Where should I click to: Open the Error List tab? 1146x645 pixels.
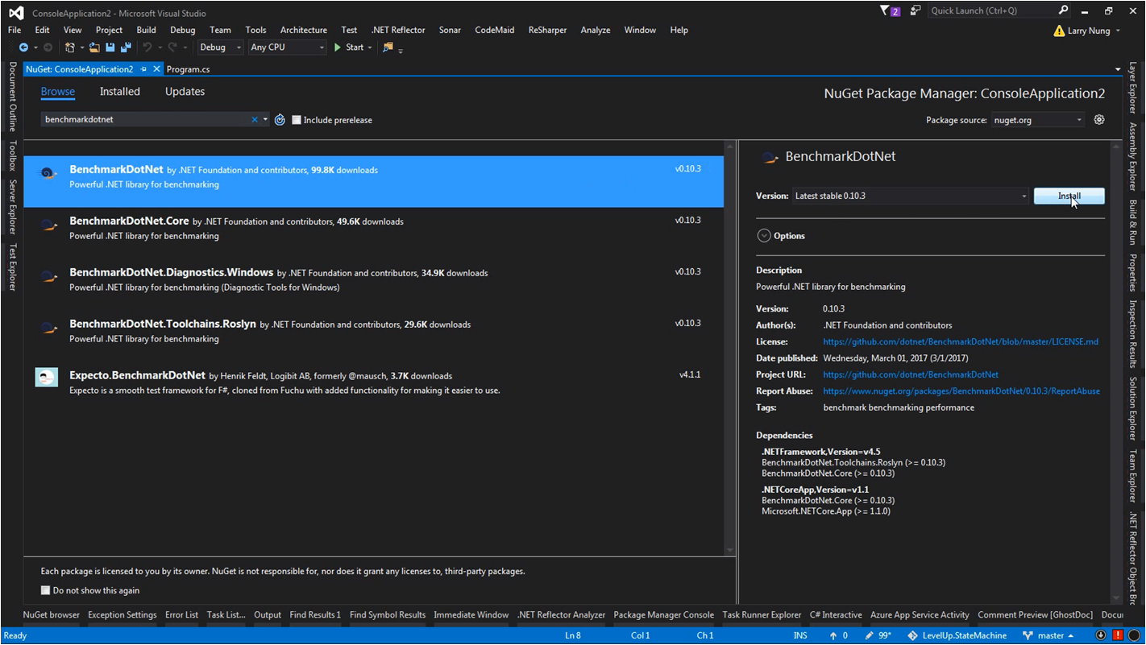pyautogui.click(x=181, y=614)
